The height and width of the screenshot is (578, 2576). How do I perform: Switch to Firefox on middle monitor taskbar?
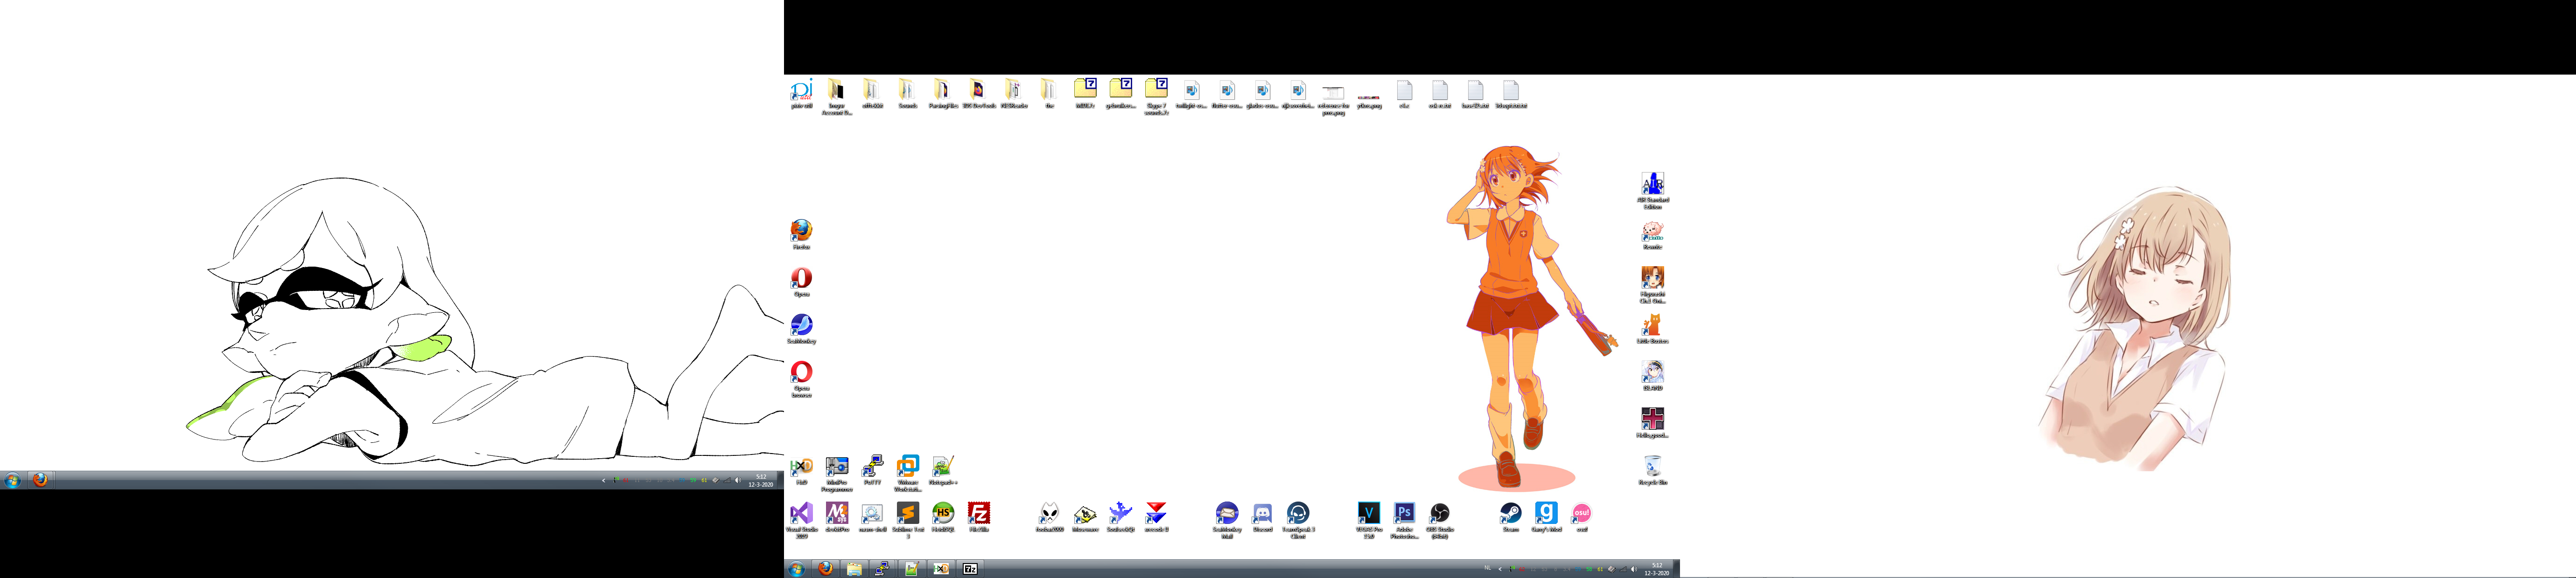click(x=825, y=569)
